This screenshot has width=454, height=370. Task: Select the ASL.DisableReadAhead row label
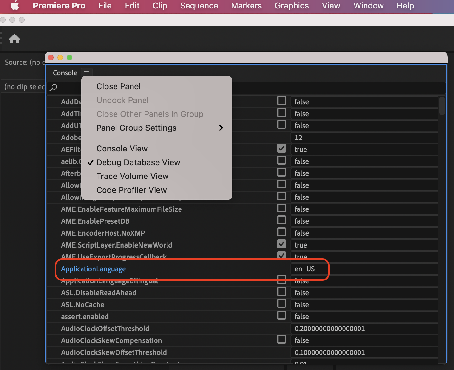99,293
